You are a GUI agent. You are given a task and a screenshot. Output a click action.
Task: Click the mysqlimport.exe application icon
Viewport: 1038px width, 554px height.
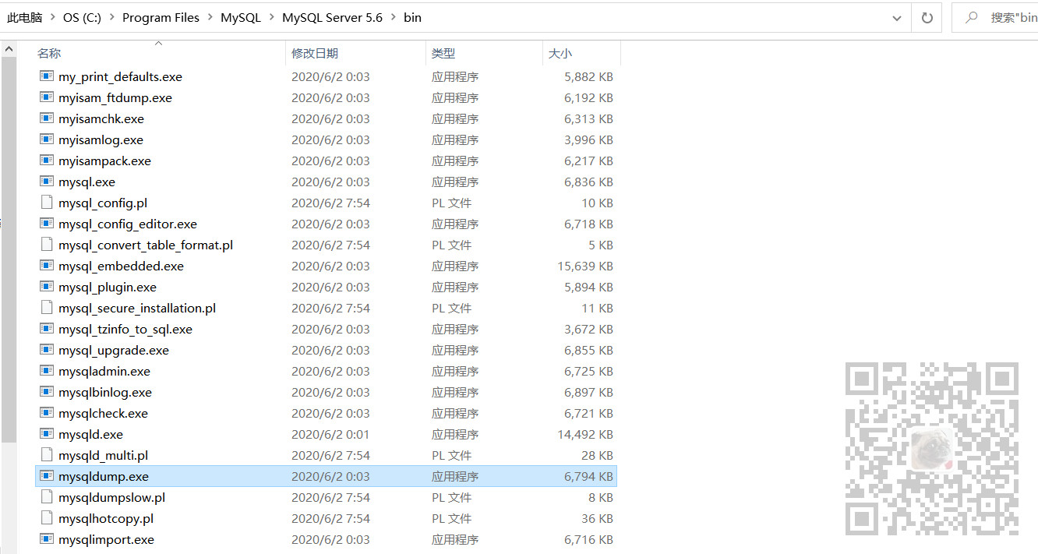(47, 539)
